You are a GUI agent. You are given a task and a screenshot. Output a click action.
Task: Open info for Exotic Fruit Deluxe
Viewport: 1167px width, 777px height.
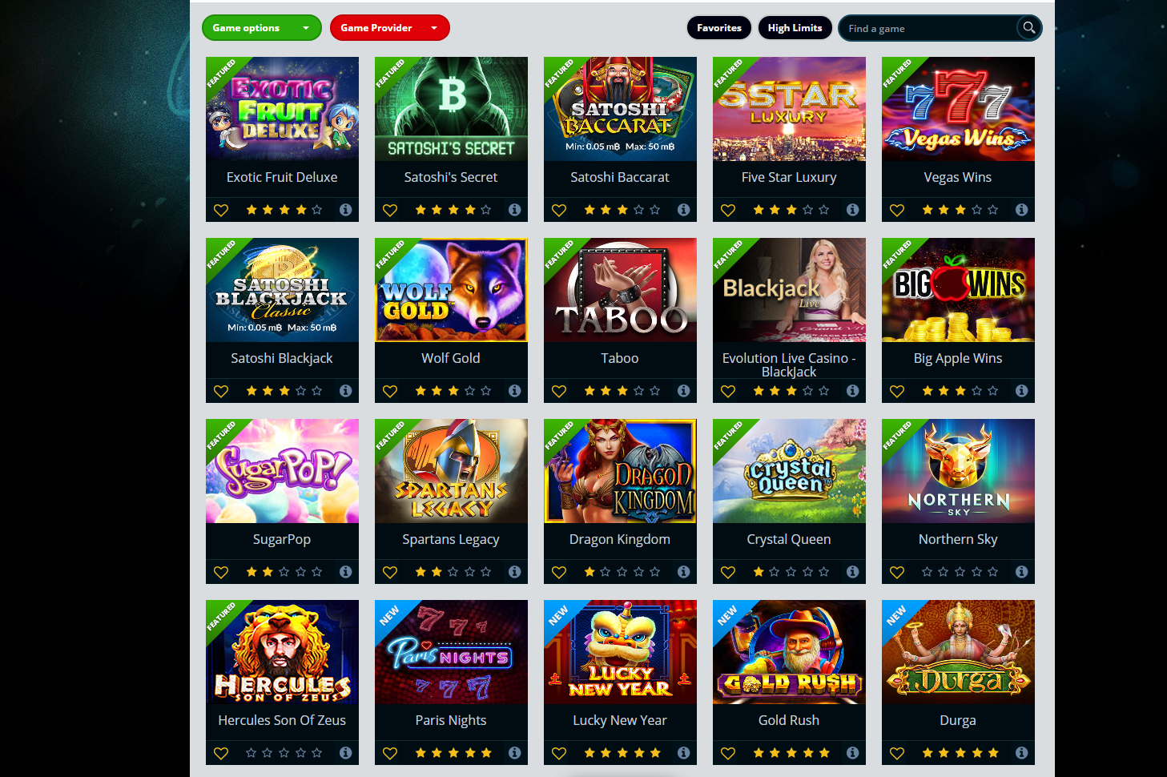345,210
